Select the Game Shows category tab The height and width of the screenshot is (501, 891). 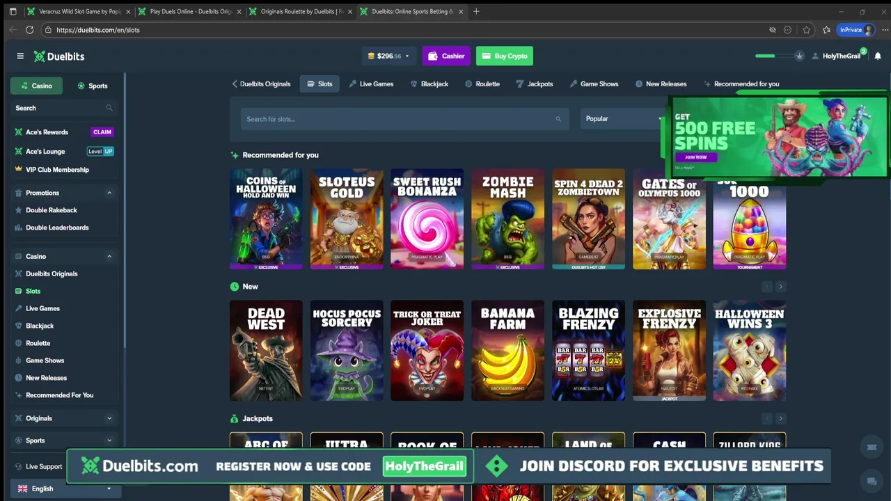[594, 84]
